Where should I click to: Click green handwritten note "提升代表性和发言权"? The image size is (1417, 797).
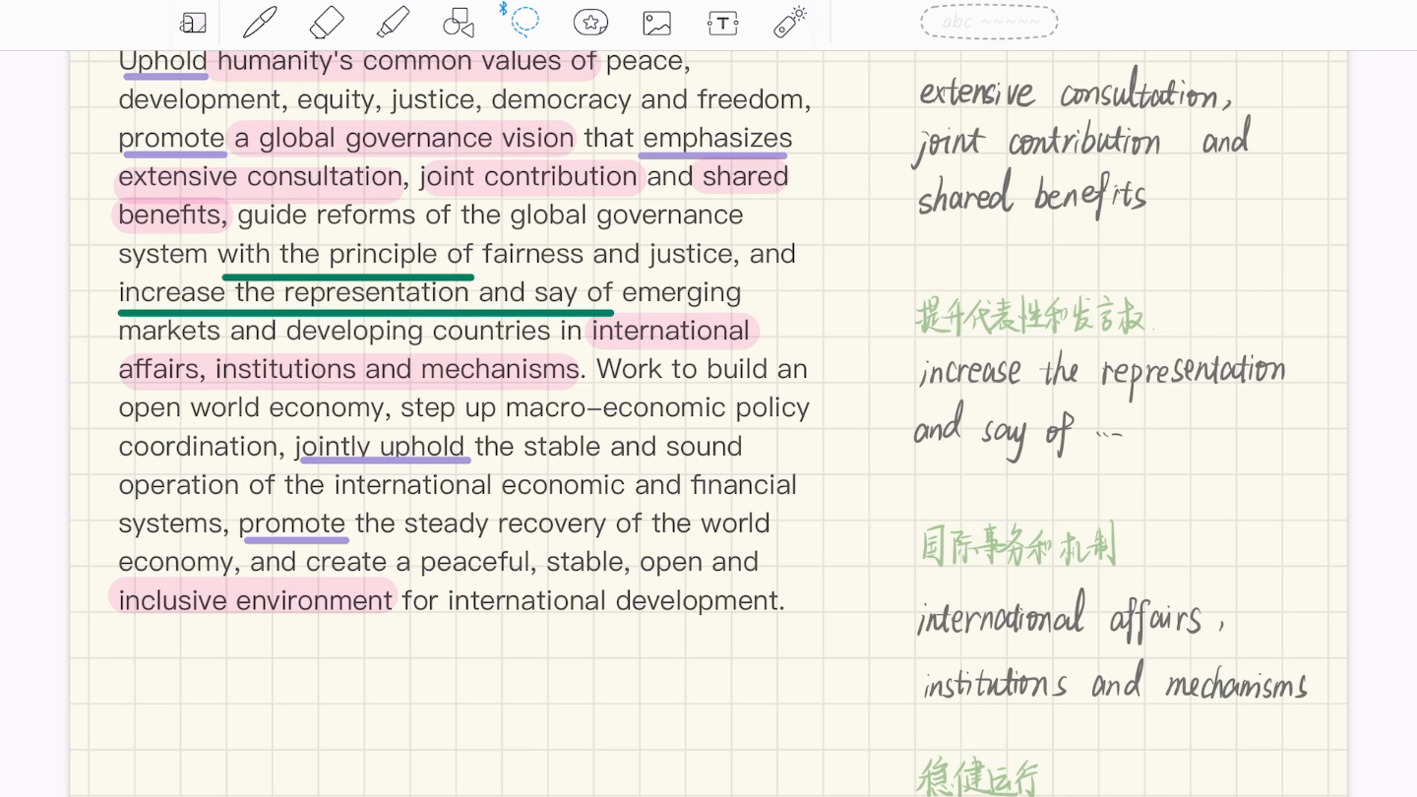1033,317
